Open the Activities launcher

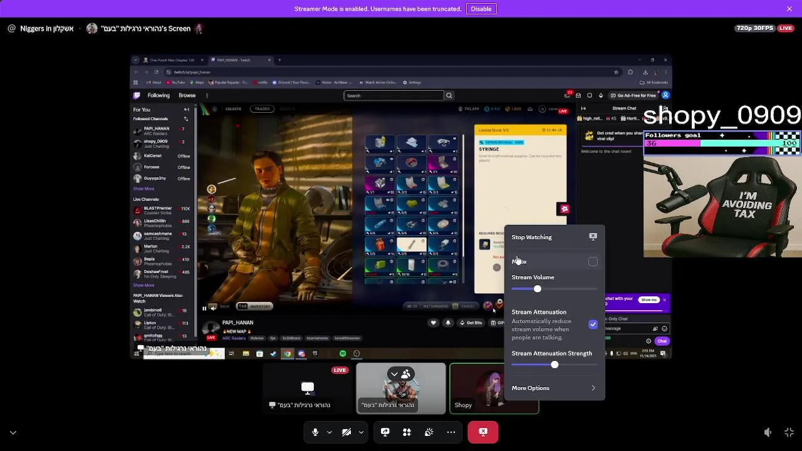[x=407, y=432]
